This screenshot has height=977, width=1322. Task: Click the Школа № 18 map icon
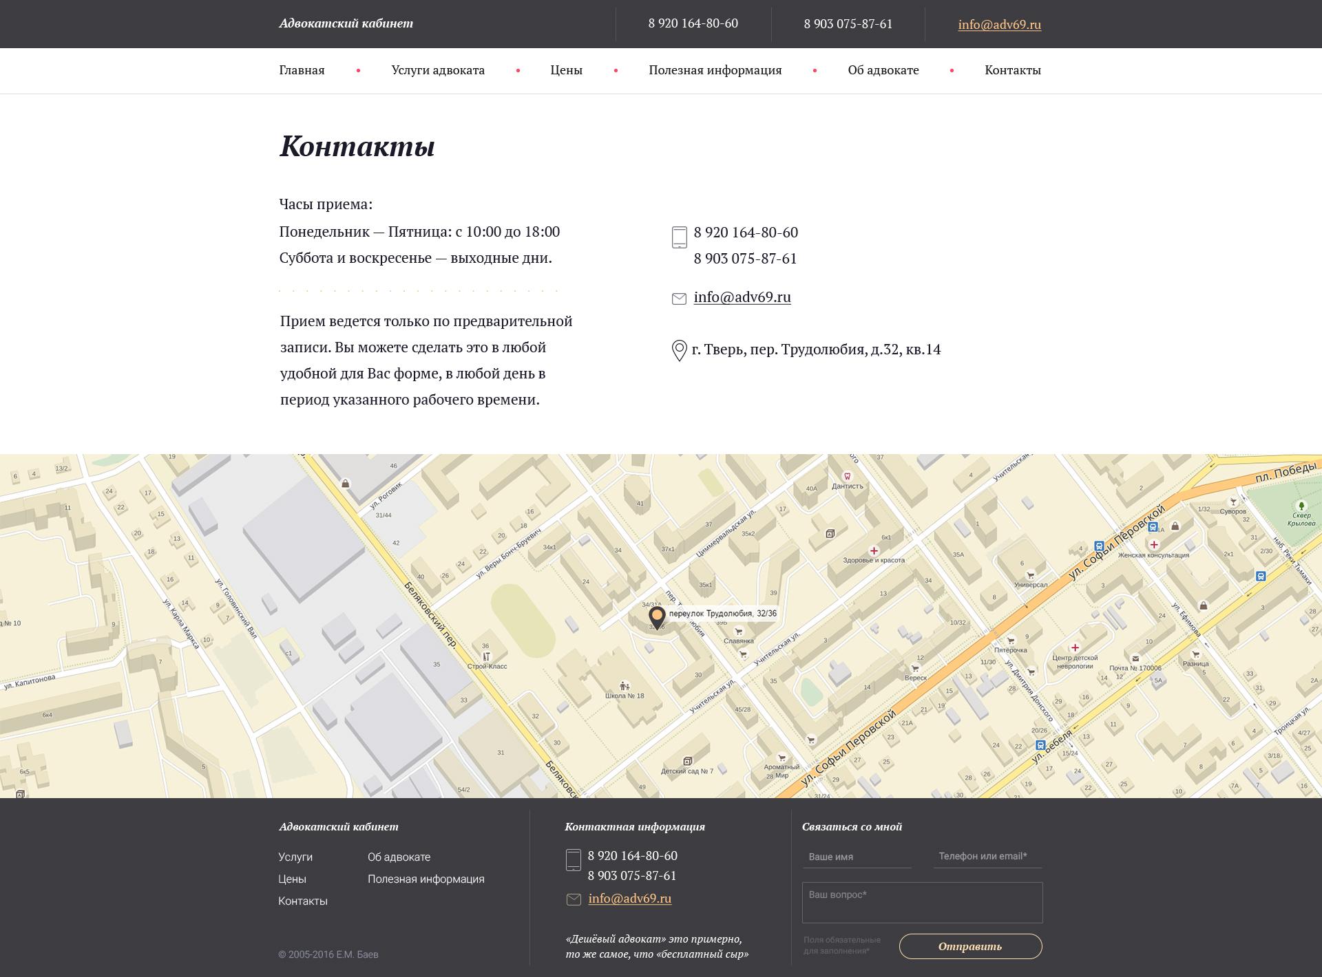pyautogui.click(x=624, y=685)
